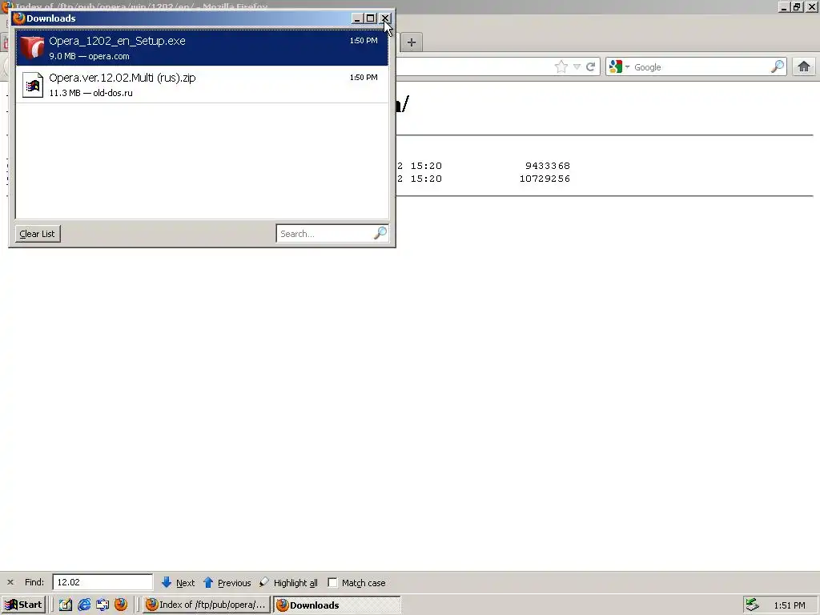Restore down the main Firefox window
This screenshot has height=615, width=820.
pos(797,6)
